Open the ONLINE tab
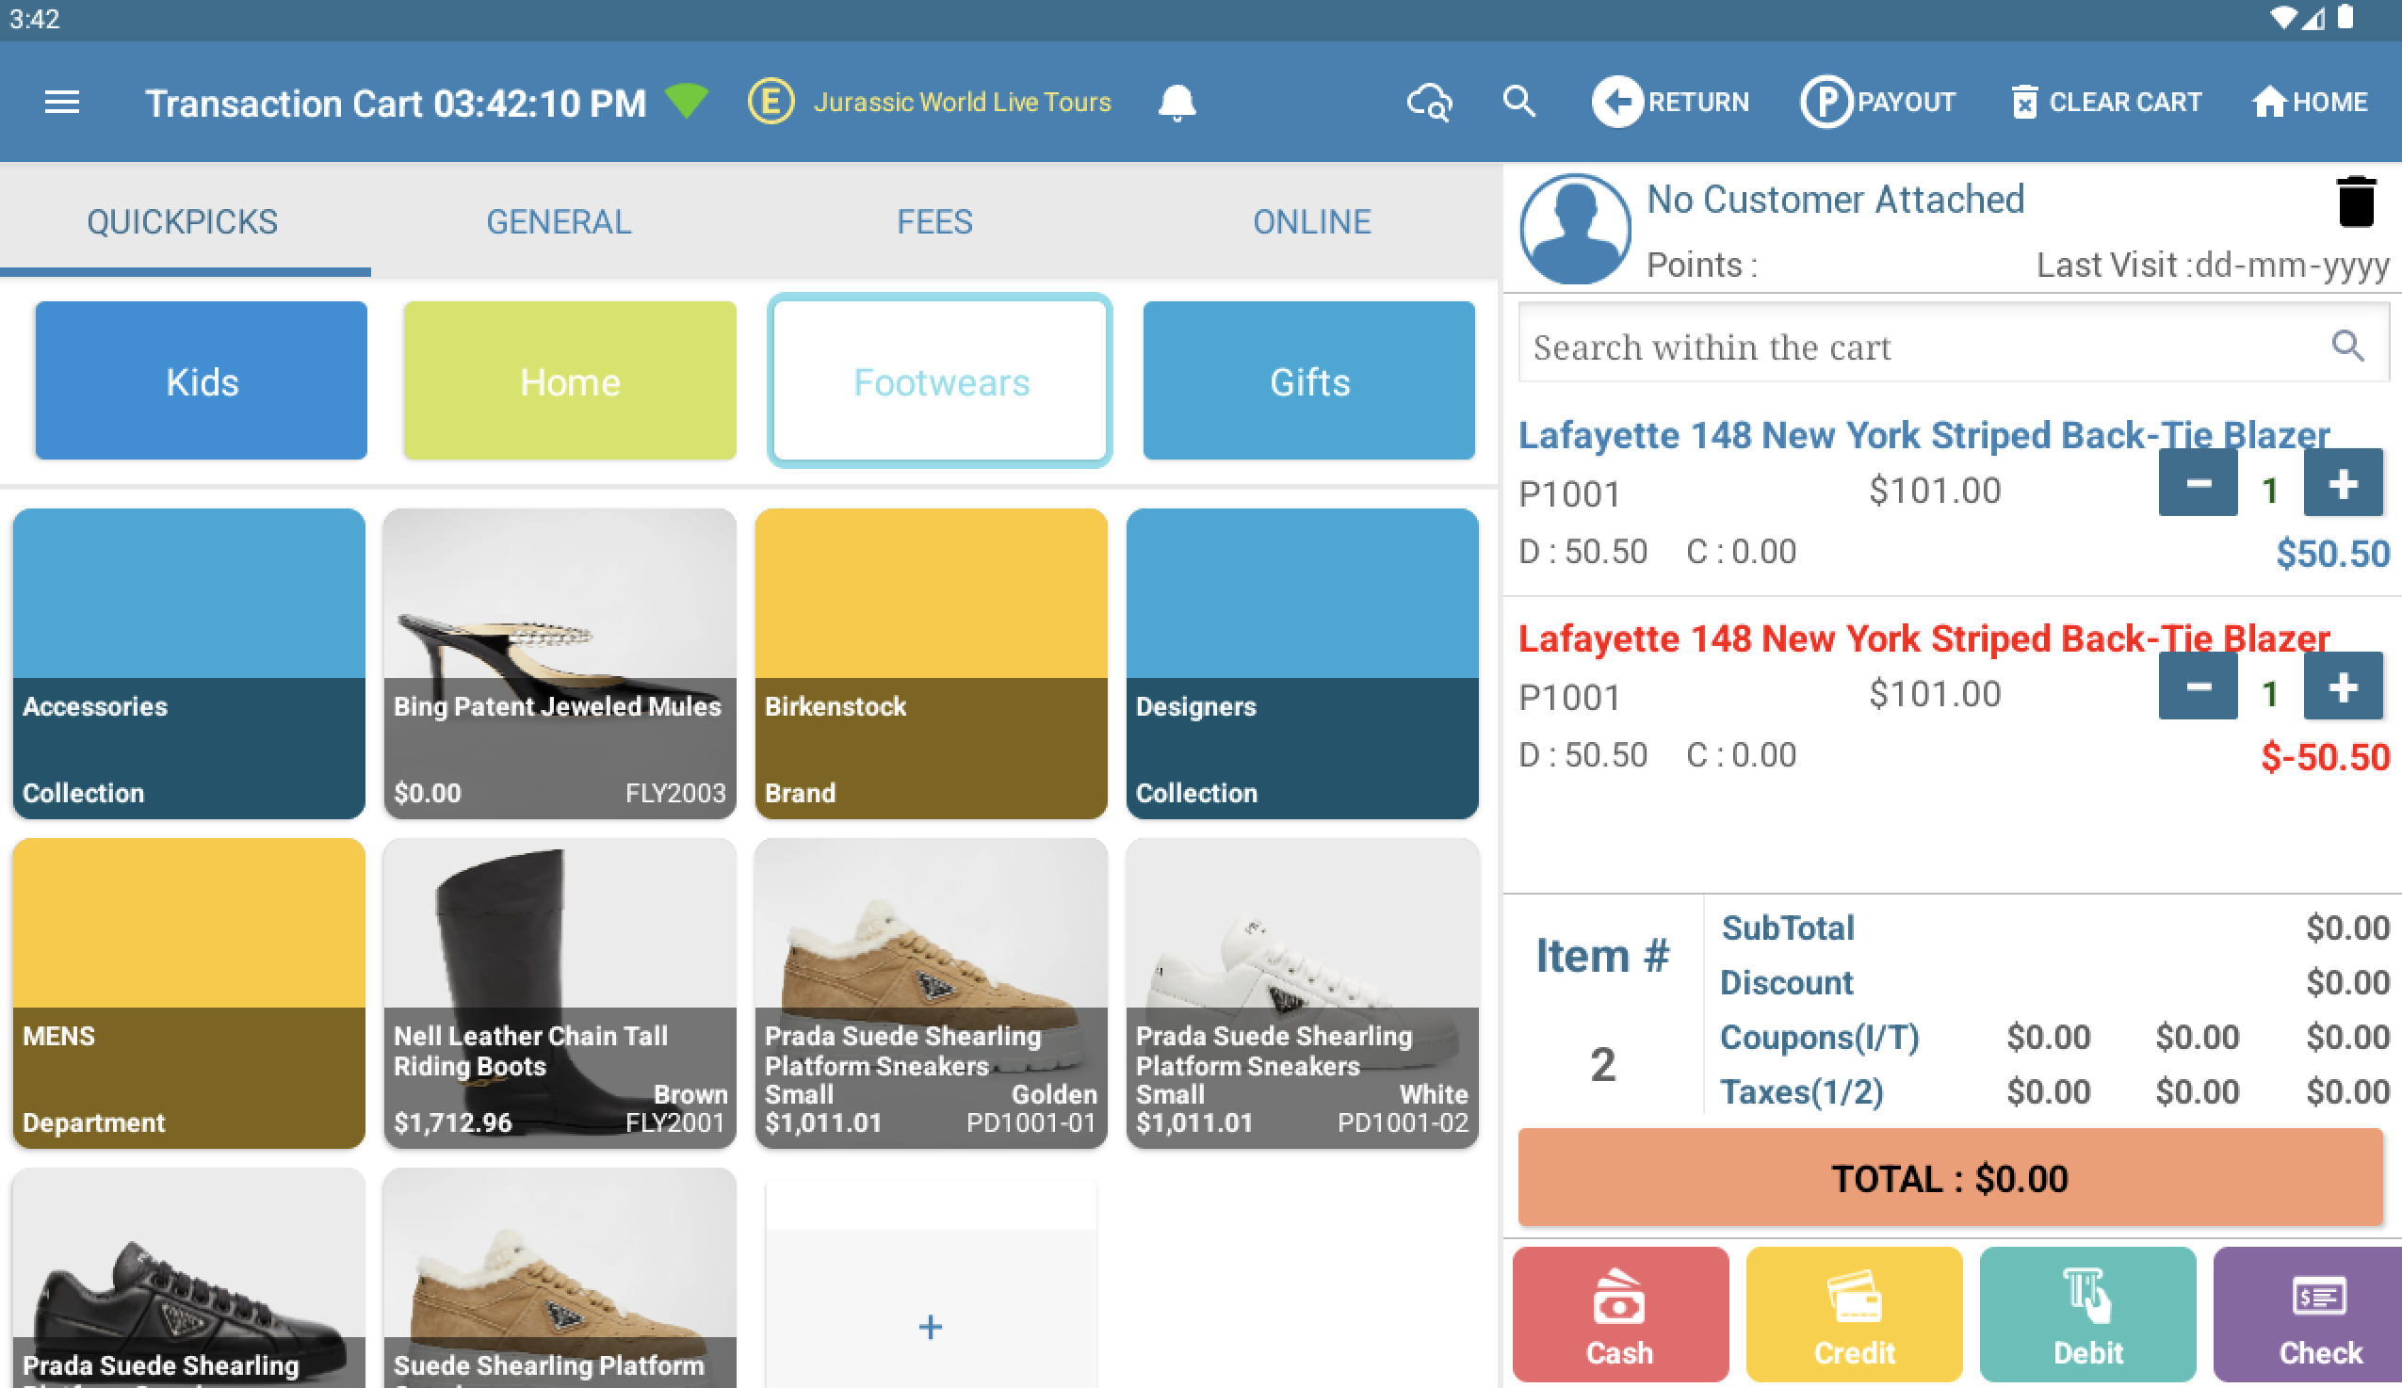The width and height of the screenshot is (2402, 1388). tap(1311, 222)
